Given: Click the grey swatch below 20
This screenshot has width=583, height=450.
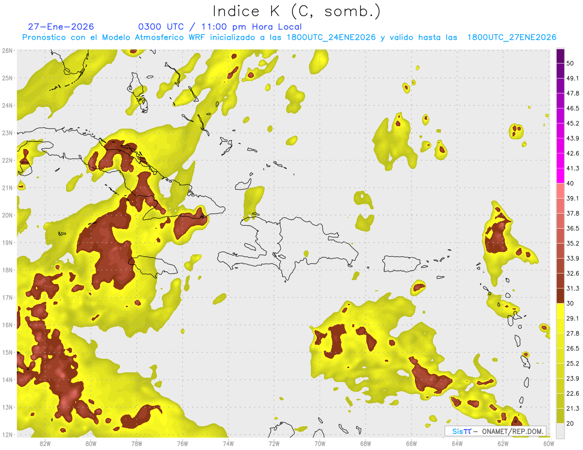Looking at the screenshot, I should [561, 431].
